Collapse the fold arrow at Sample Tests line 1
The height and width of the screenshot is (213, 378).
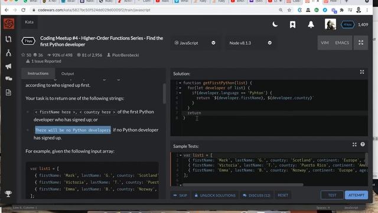pyautogui.click(x=181, y=155)
